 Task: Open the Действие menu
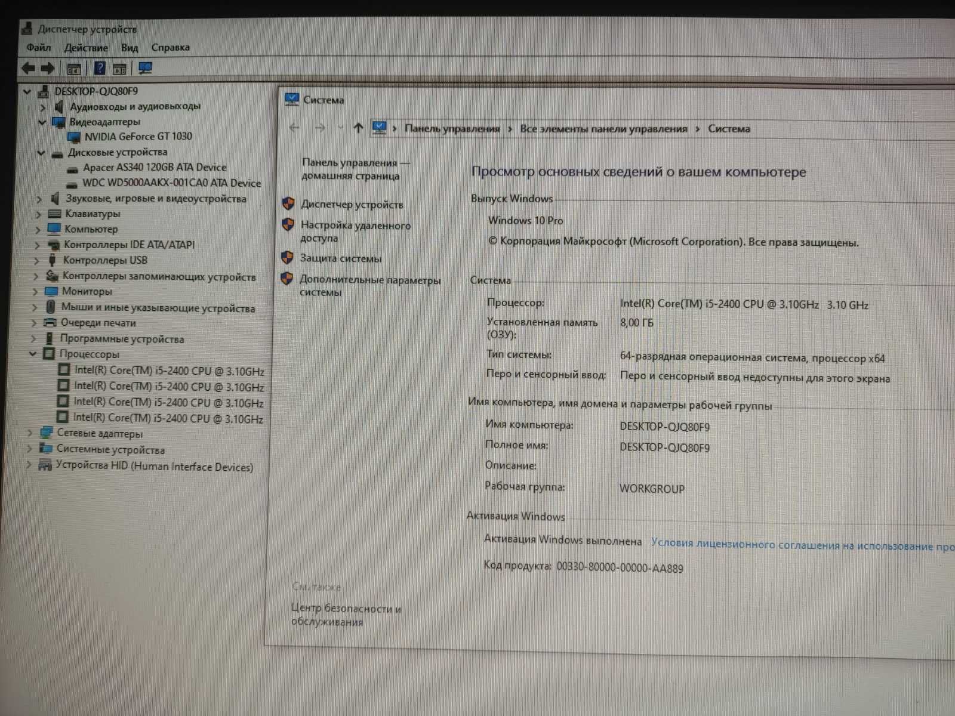pos(86,48)
